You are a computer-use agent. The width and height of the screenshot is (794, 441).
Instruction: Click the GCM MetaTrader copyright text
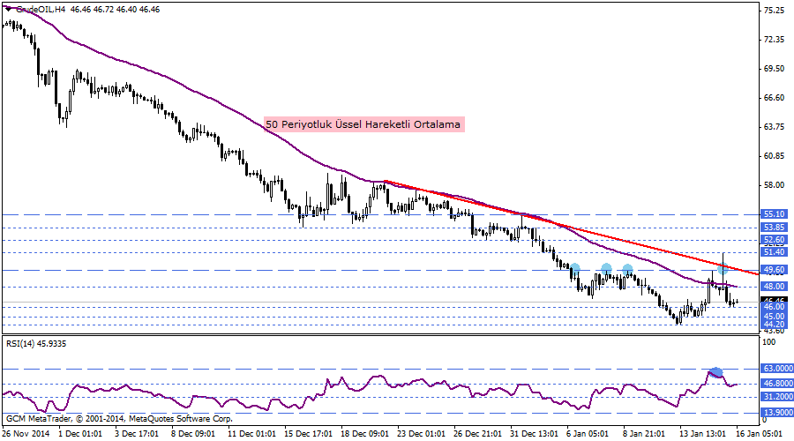[x=119, y=418]
